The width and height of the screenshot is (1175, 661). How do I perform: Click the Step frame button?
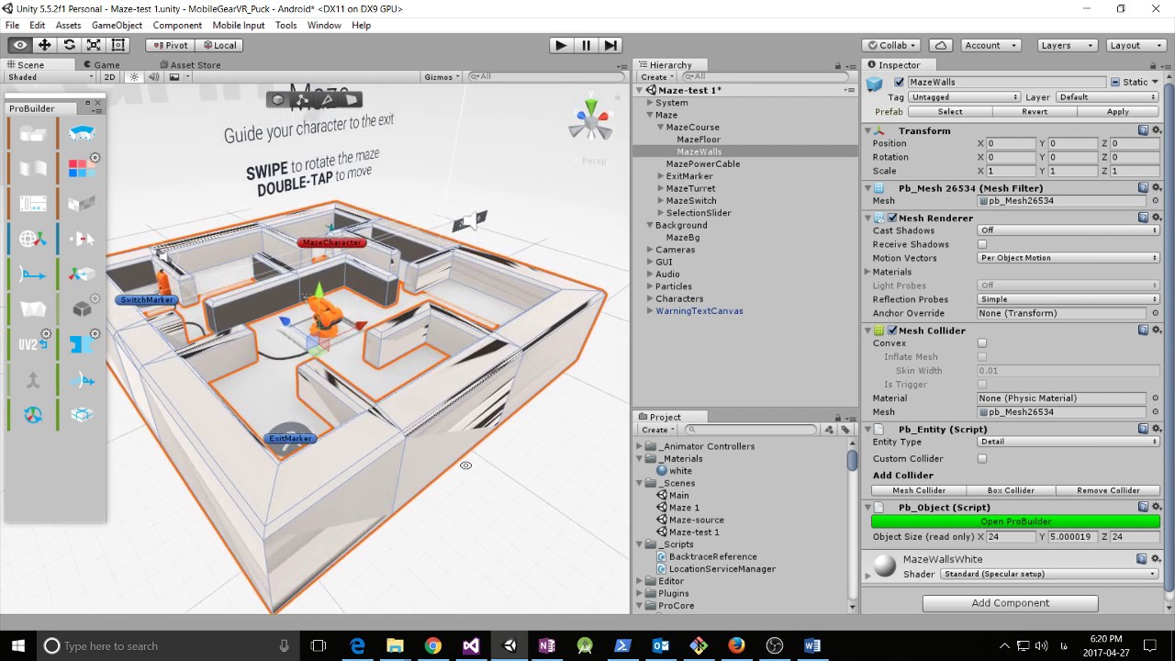coord(610,45)
